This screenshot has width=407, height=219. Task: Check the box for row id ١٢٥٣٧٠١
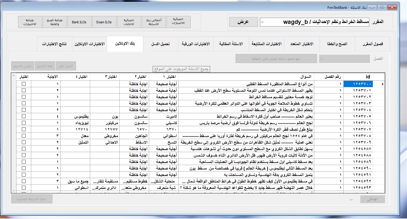(24, 90)
